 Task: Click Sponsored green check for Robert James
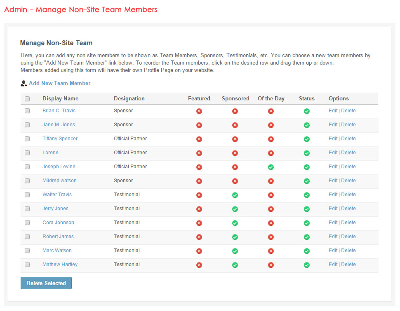tap(235, 237)
